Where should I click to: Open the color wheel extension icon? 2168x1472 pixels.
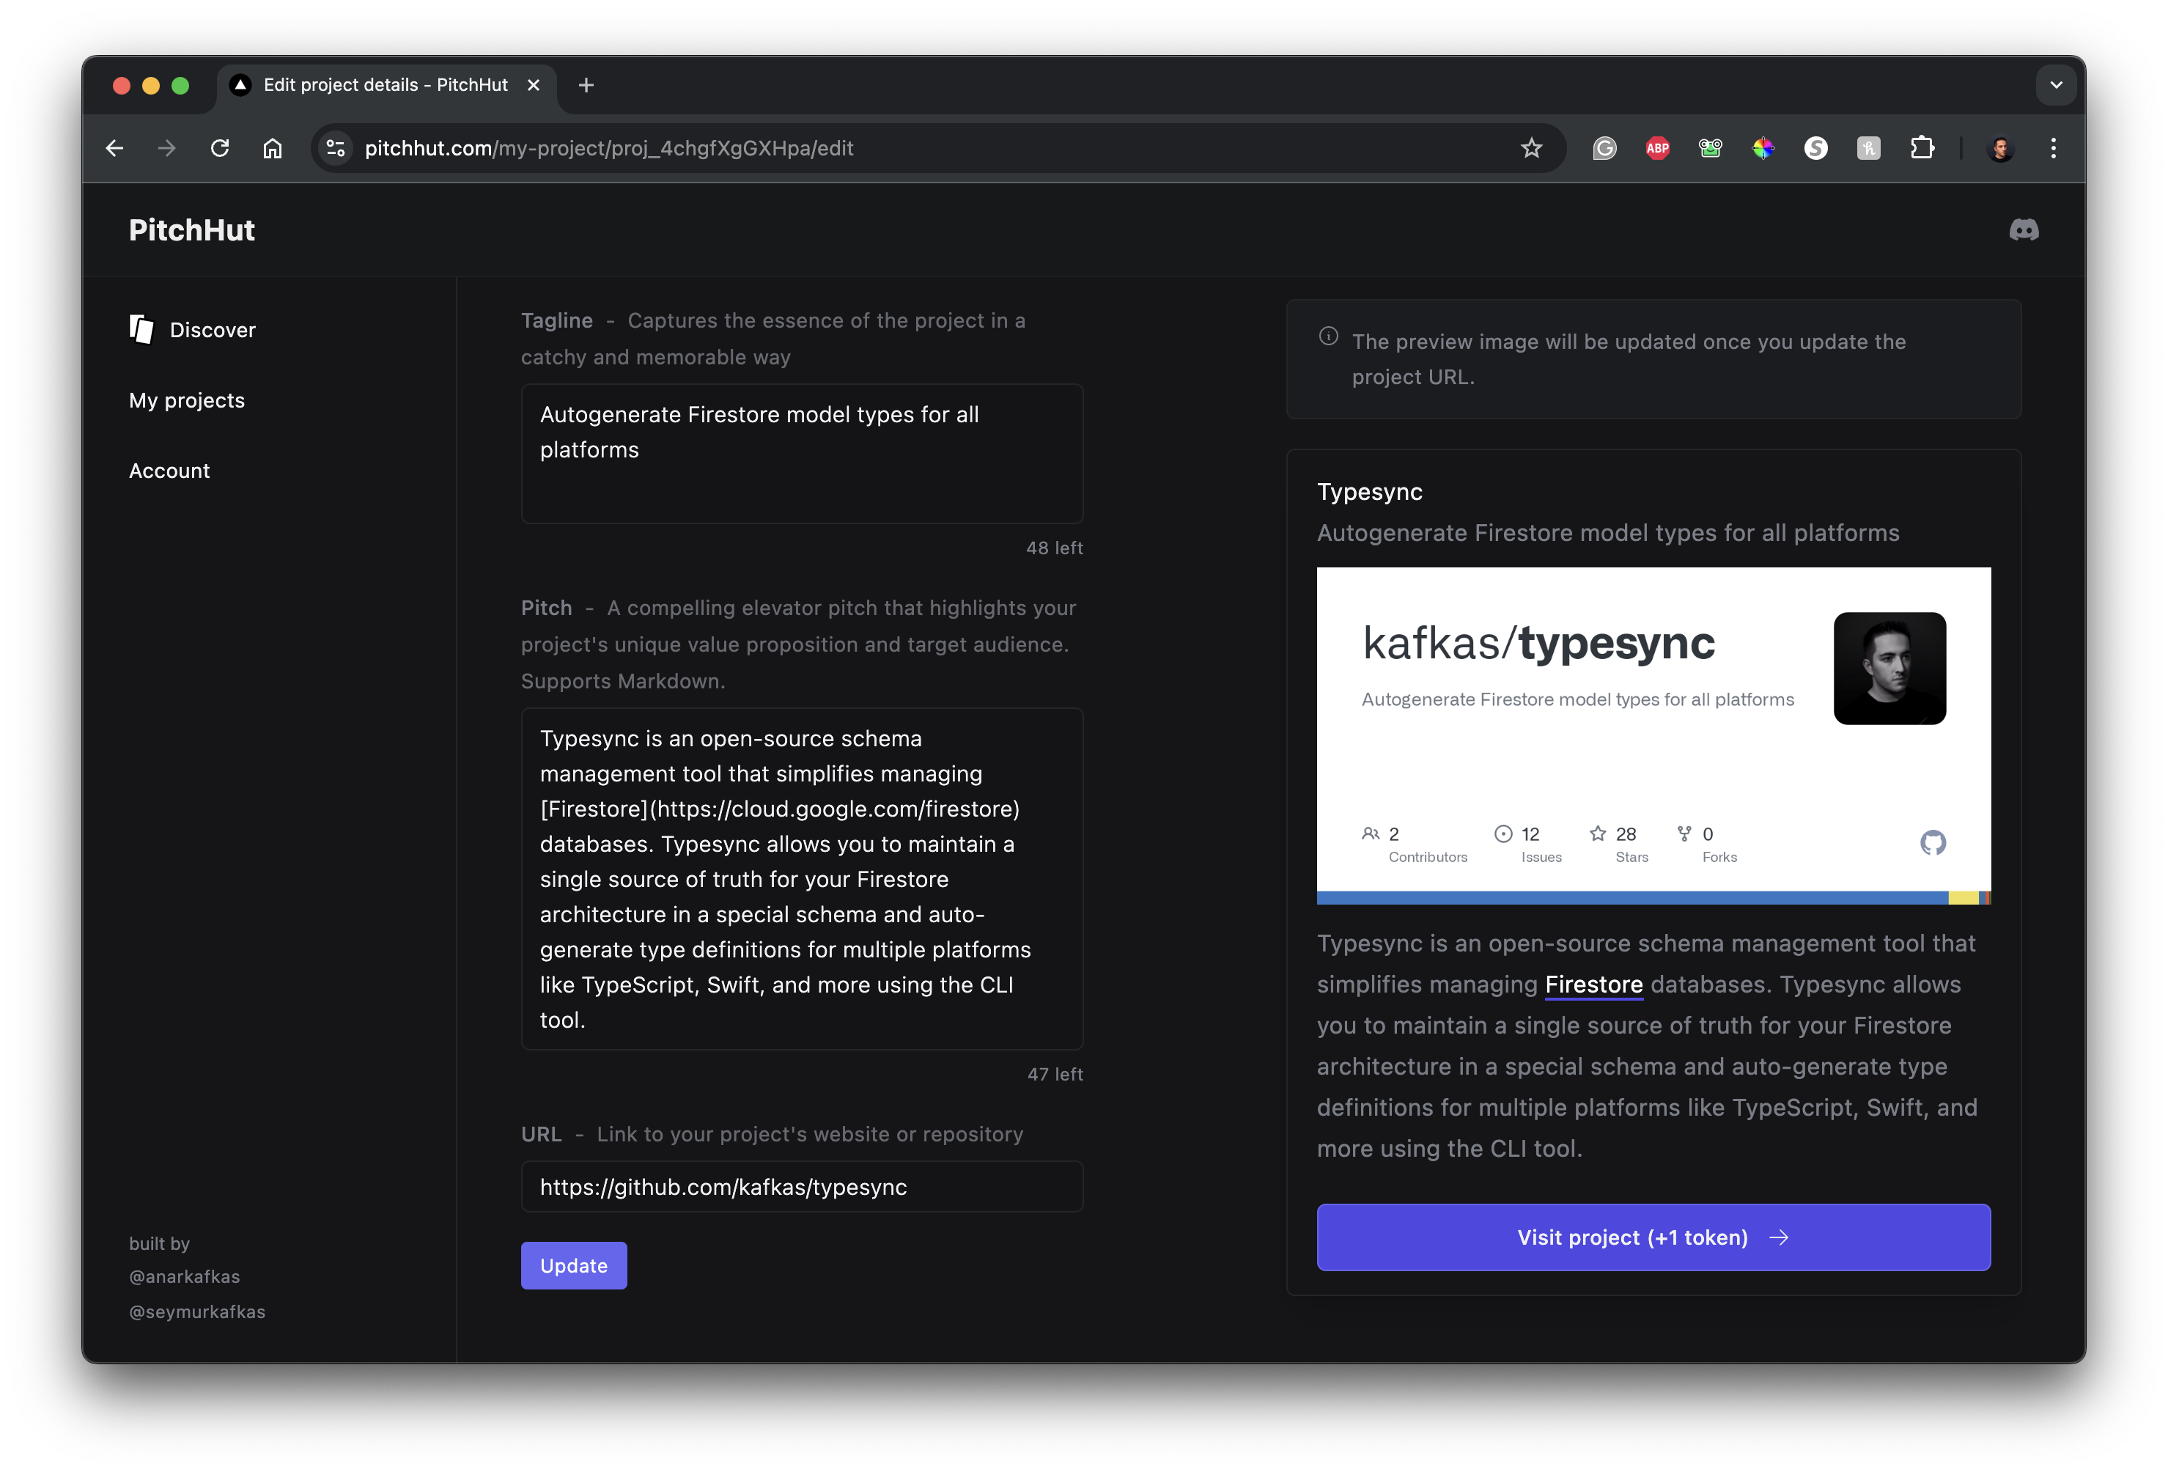click(1763, 148)
